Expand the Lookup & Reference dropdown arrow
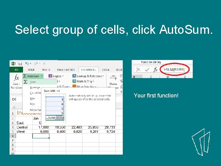 (103, 76)
